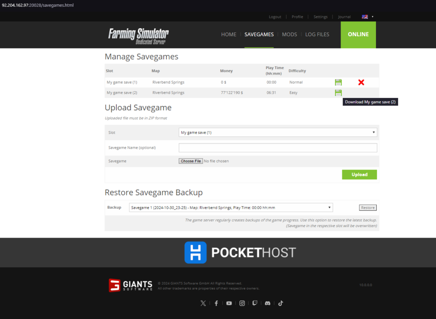Expand the Backup savegame dropdown

click(x=231, y=207)
